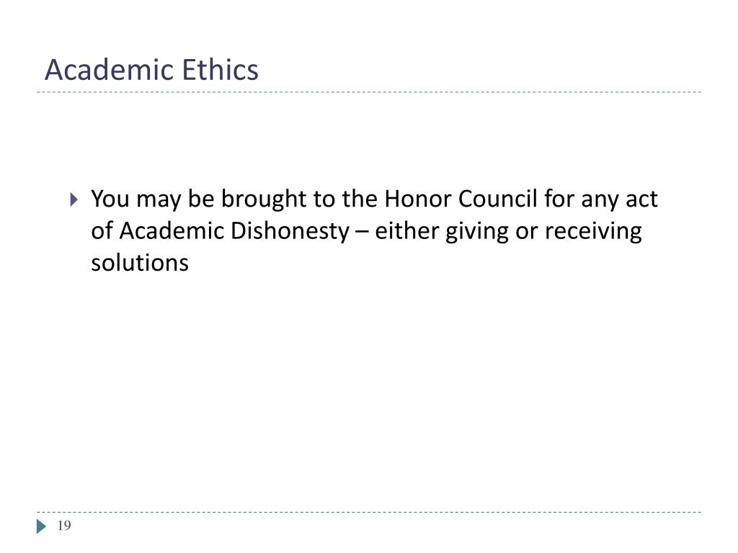Click the dashed footer line above slide number

369,512
